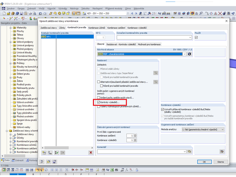Click the lock icon in table toolbar
This screenshot has height=177, width=236.
(x=137, y=170)
